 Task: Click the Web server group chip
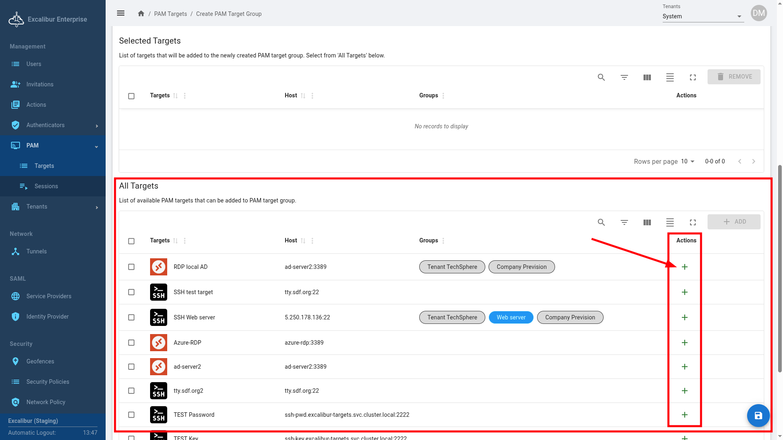tap(511, 317)
